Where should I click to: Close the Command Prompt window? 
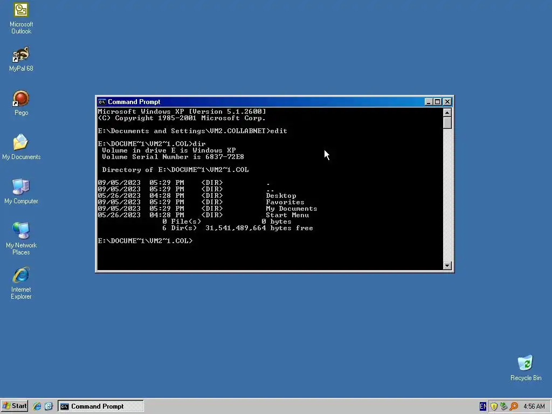pos(447,102)
